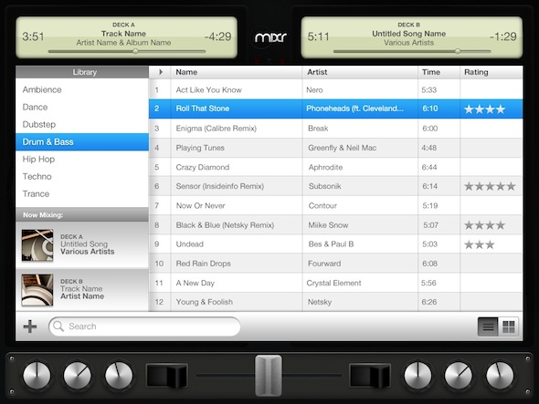Click Artist Name in Now Mixing Deck B
The image size is (539, 404).
[82, 296]
